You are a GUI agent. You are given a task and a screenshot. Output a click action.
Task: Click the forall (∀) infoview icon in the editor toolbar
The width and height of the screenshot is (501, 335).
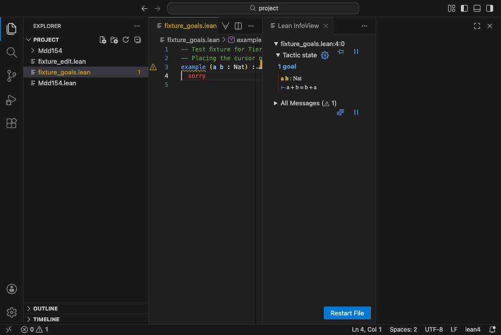pos(225,26)
